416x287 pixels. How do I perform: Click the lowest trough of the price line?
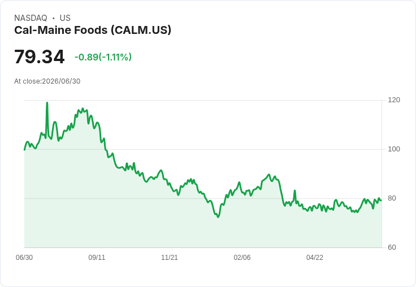pyautogui.click(x=218, y=217)
